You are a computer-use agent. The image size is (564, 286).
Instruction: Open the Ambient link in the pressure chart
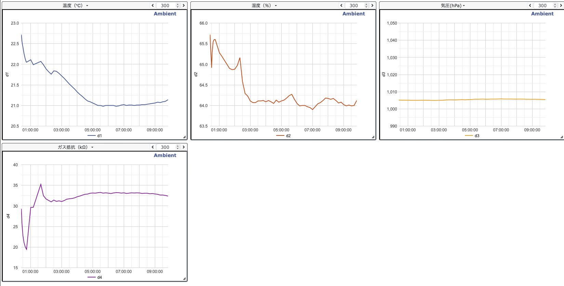pyautogui.click(x=542, y=14)
